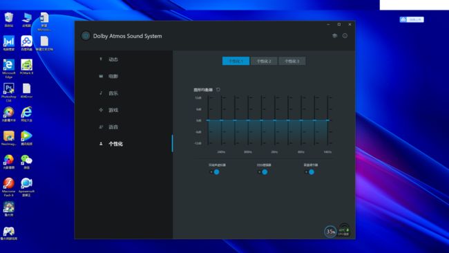Launch the Ludashi desktop icon
This screenshot has height=253, width=449.
9,209
